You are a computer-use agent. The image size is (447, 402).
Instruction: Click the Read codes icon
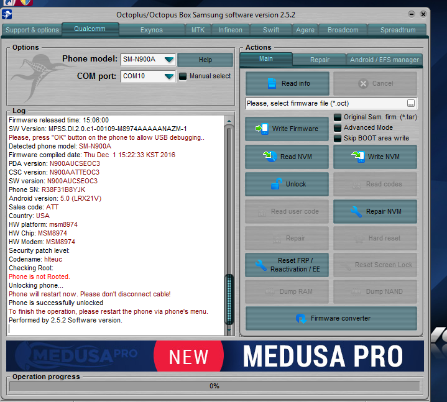coord(356,185)
